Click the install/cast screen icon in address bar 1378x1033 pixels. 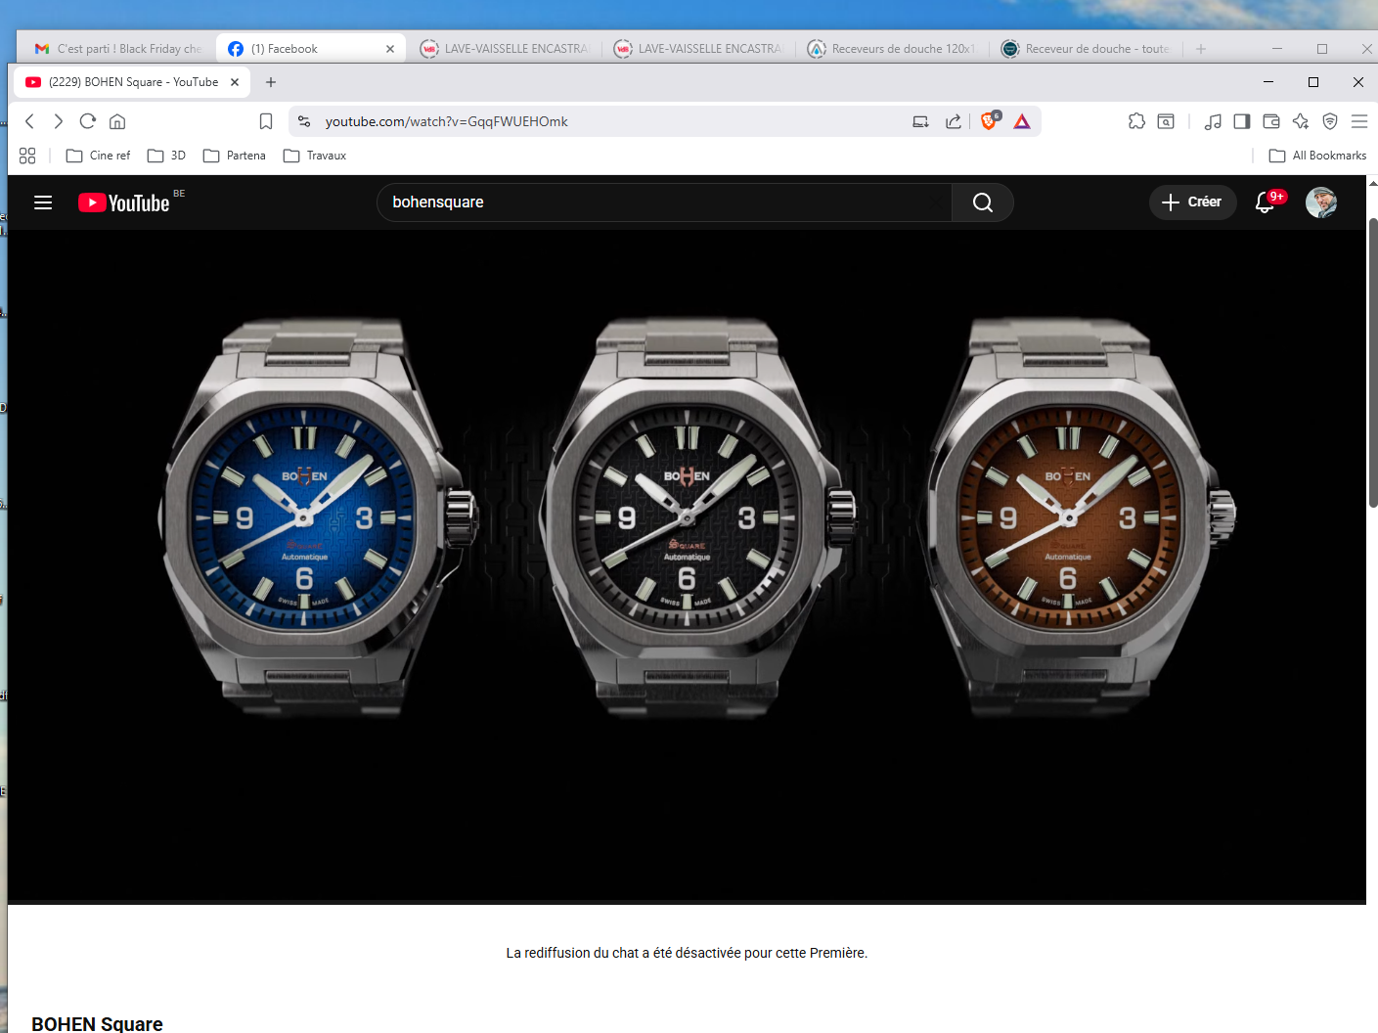(920, 121)
